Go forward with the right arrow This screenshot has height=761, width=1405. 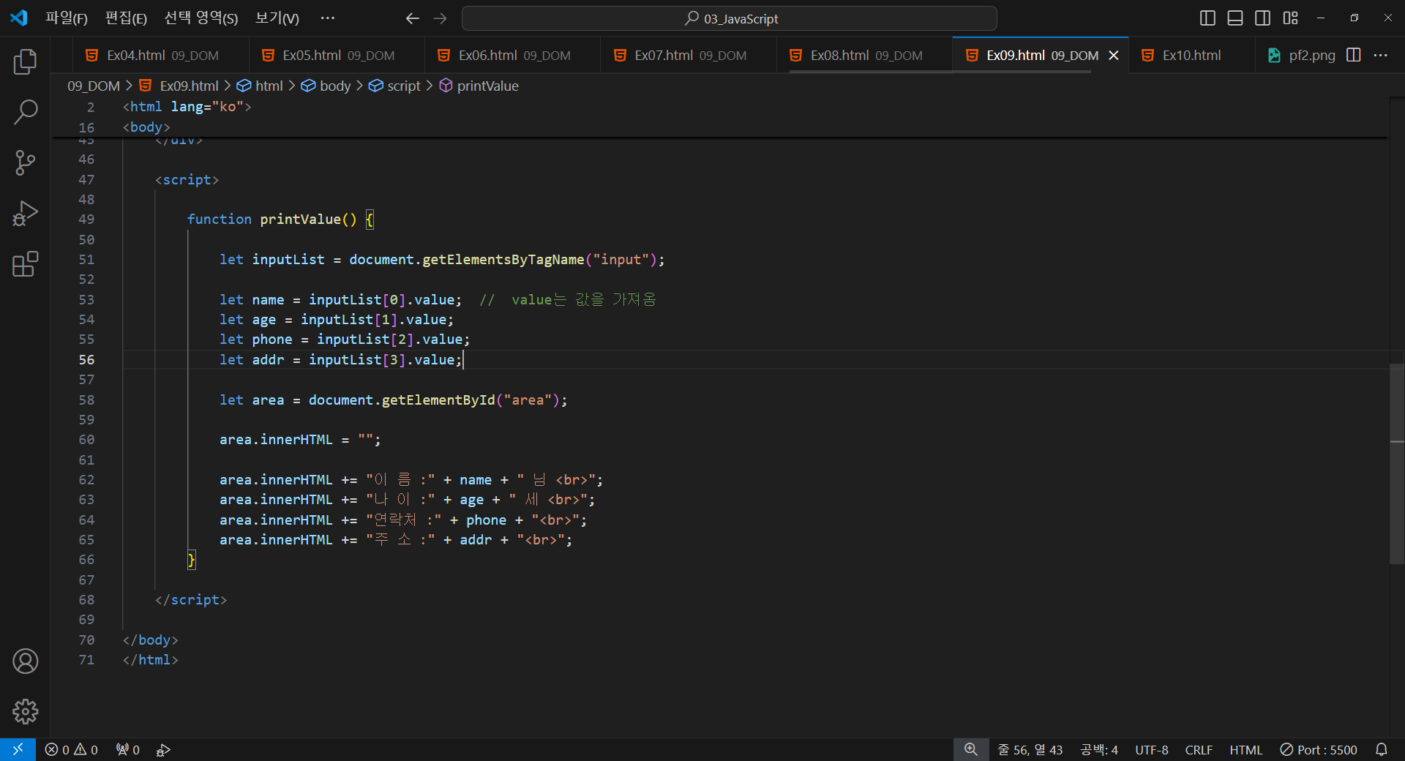440,18
